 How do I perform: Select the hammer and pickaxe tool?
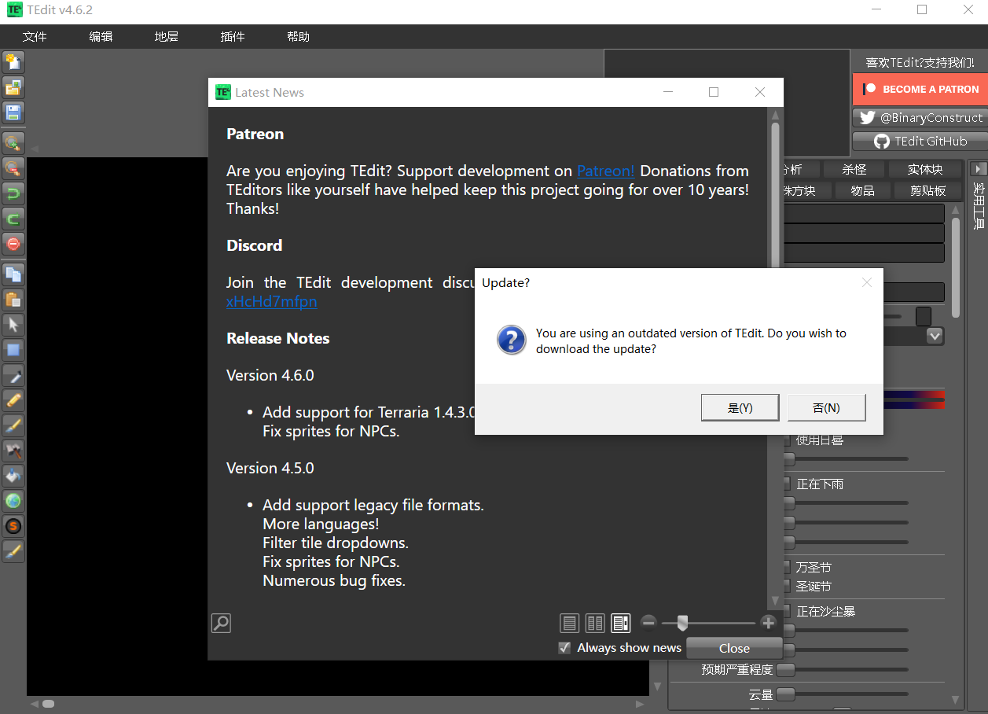tap(13, 451)
